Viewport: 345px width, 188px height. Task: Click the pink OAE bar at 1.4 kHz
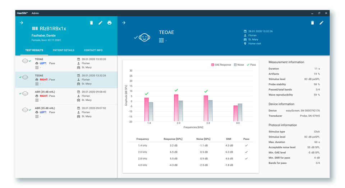coord(147,110)
